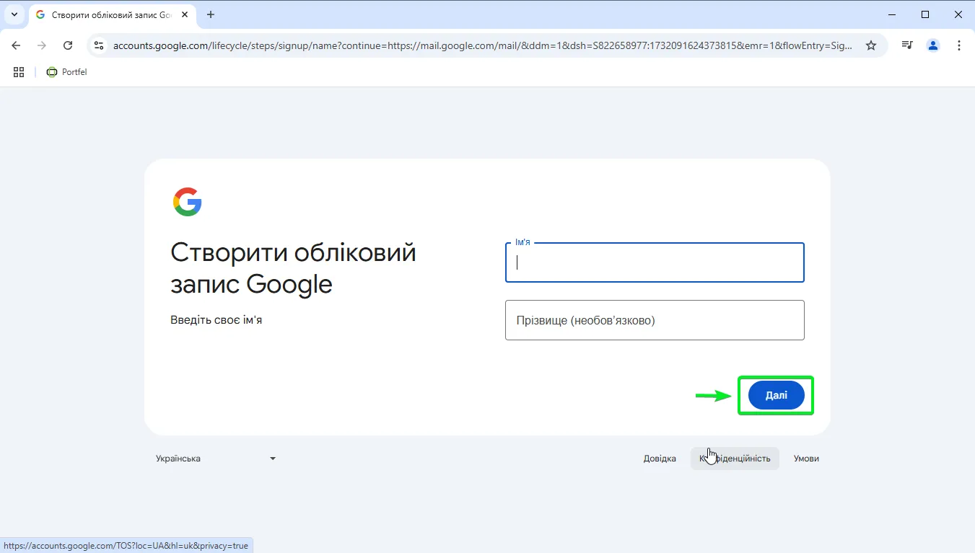
Task: Click the Ім'я first name field
Action: (655, 262)
